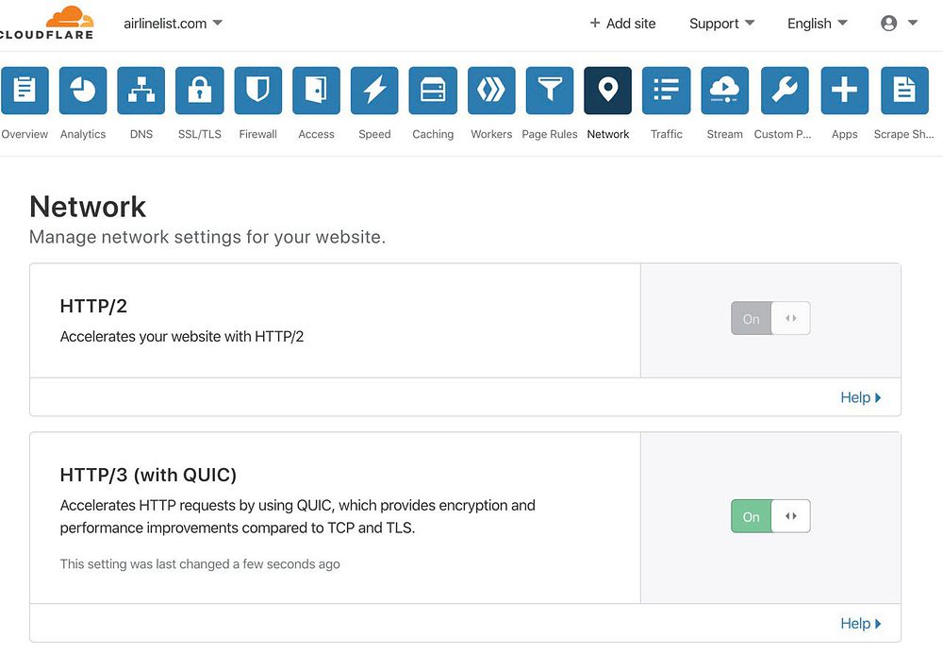Click the HTTP/3 (with QUIC) heading

tap(148, 476)
